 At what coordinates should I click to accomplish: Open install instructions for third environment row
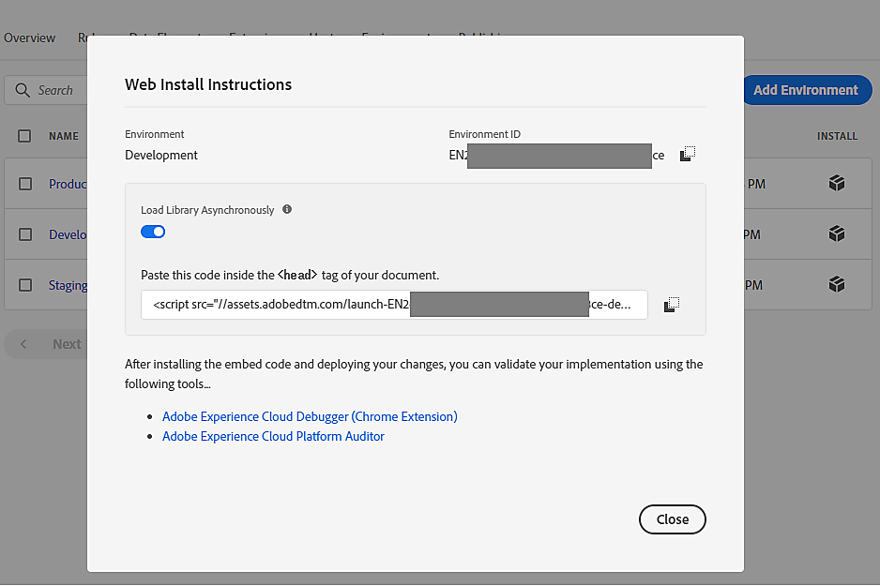(837, 284)
